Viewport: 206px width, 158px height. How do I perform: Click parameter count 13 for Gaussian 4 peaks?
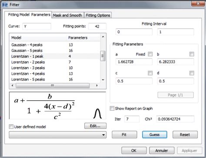pyautogui.click(x=71, y=45)
